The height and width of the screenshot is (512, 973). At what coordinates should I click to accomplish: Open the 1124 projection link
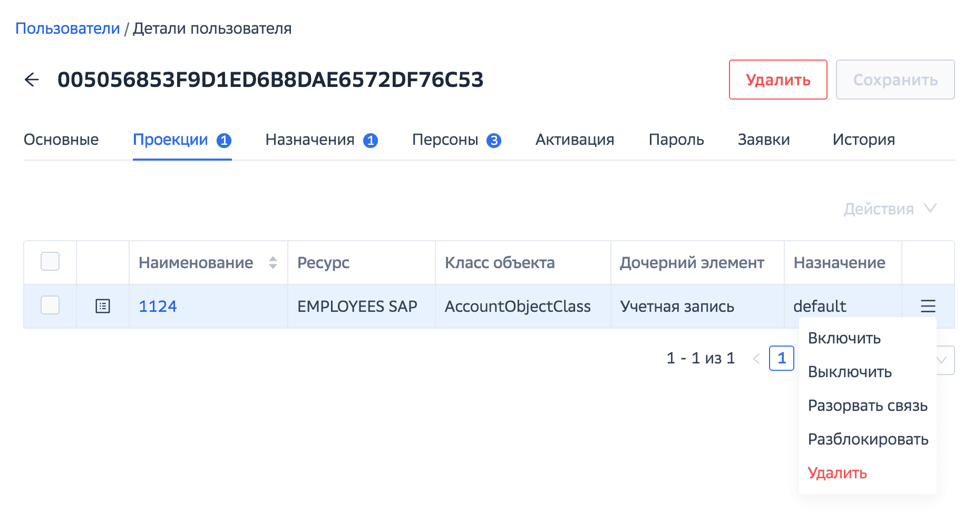[x=158, y=306]
